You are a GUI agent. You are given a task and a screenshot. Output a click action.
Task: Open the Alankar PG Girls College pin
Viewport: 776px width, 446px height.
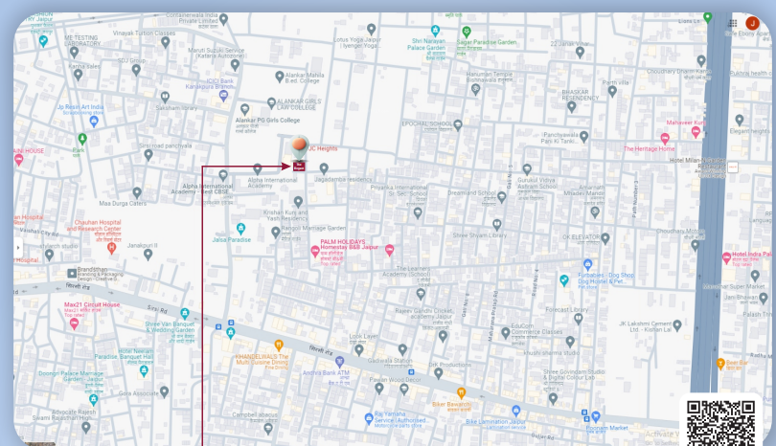[244, 109]
